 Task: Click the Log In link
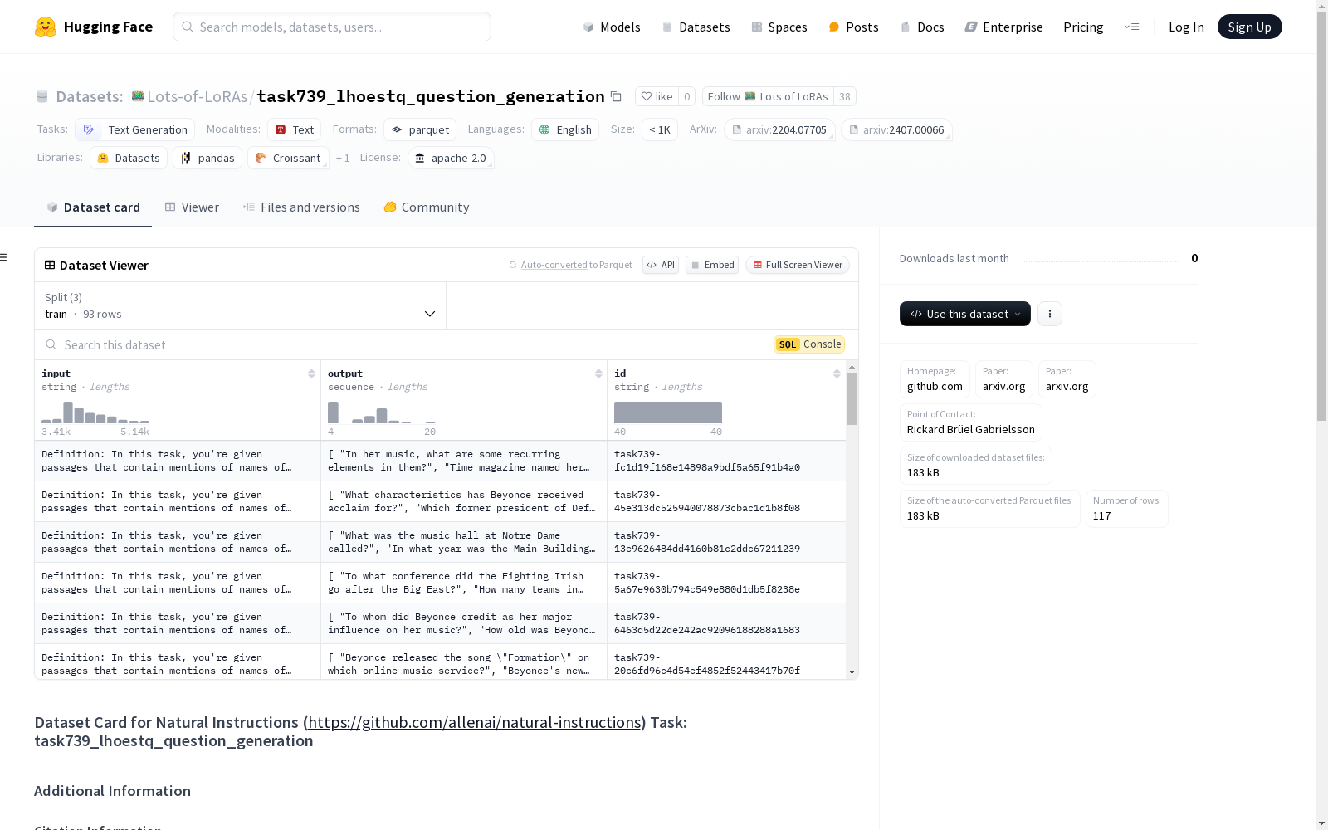1186,27
